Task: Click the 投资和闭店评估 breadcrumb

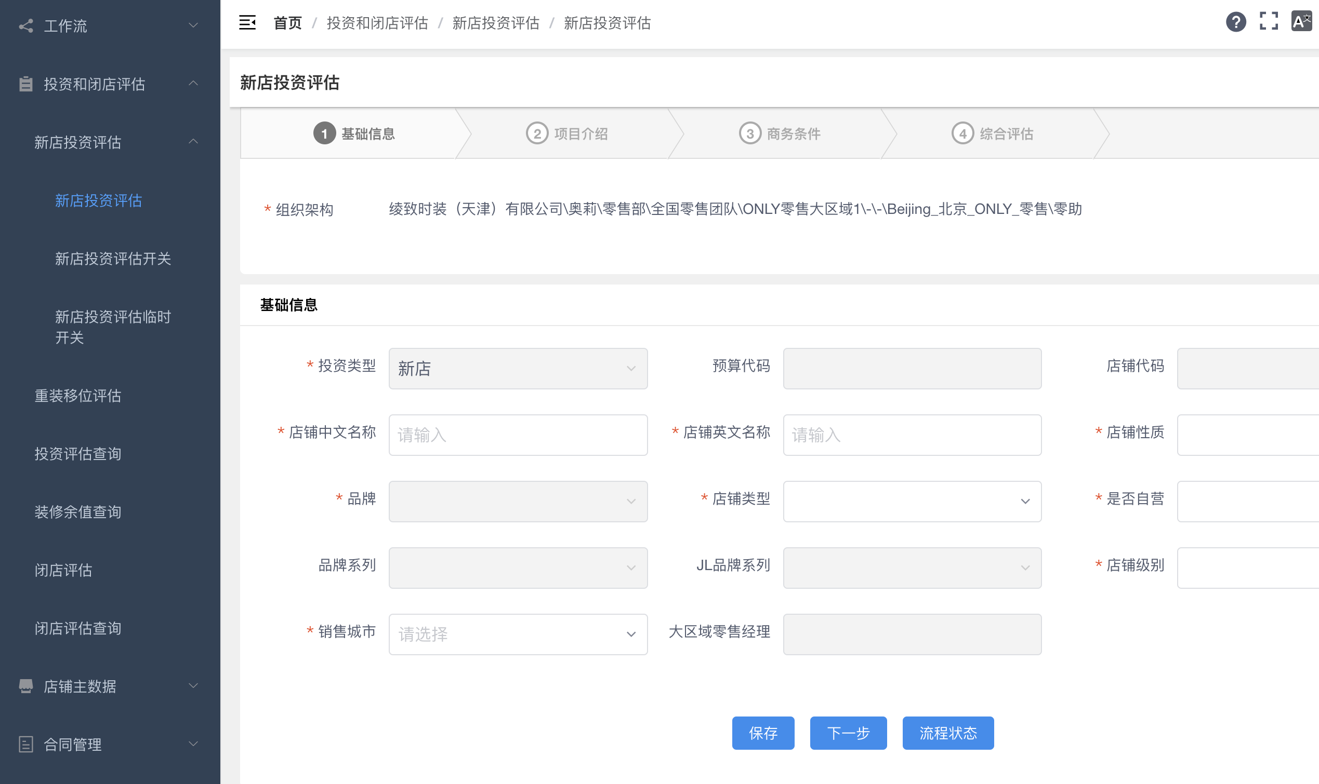Action: pos(377,23)
